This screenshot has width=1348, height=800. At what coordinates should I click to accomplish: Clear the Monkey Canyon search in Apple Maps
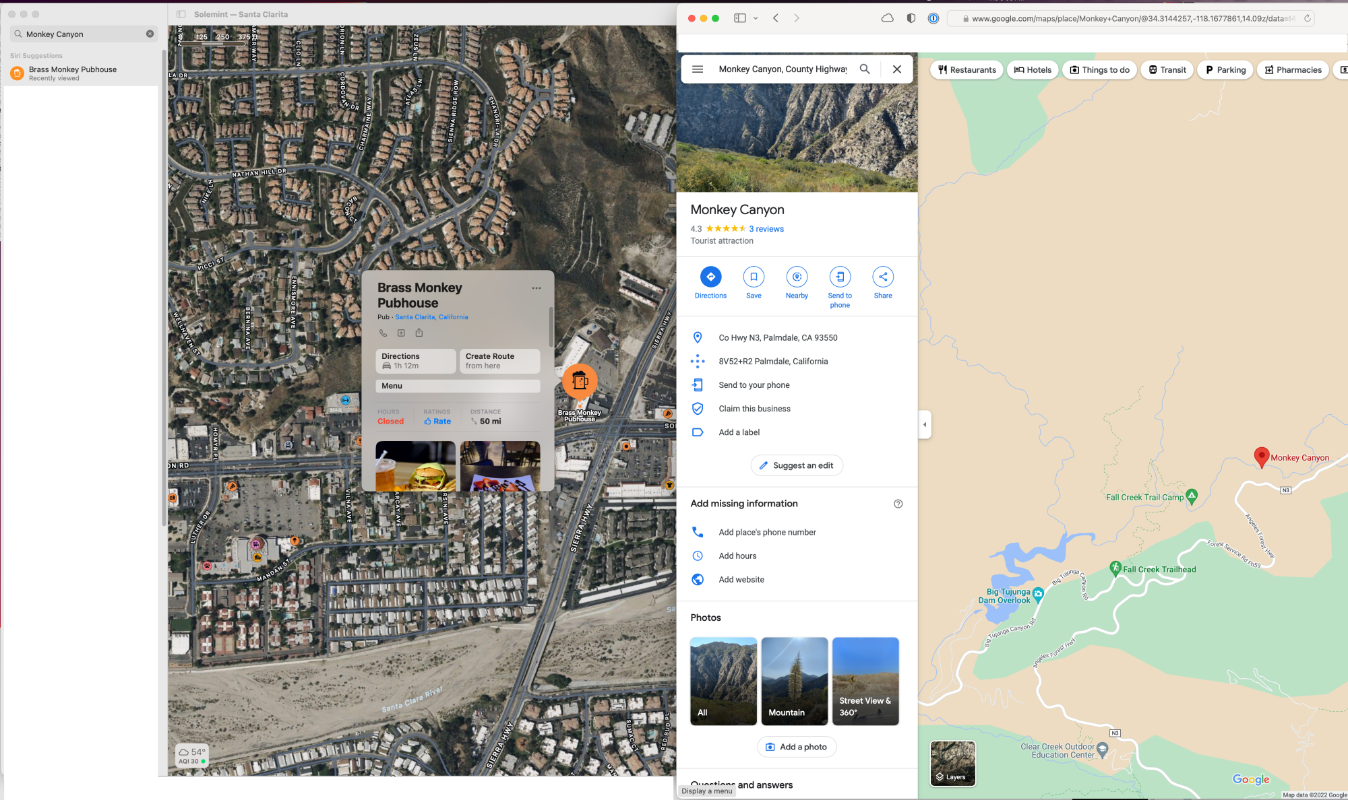tap(150, 34)
